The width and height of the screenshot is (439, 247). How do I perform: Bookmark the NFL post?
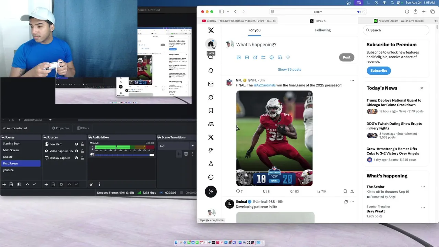345,191
